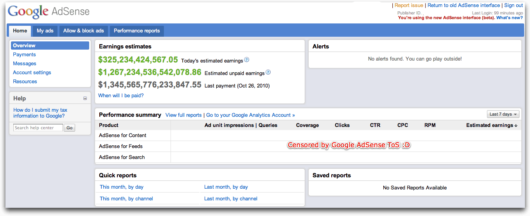530x216 pixels.
Task: Open Account settings in the sidebar
Action: coord(32,73)
